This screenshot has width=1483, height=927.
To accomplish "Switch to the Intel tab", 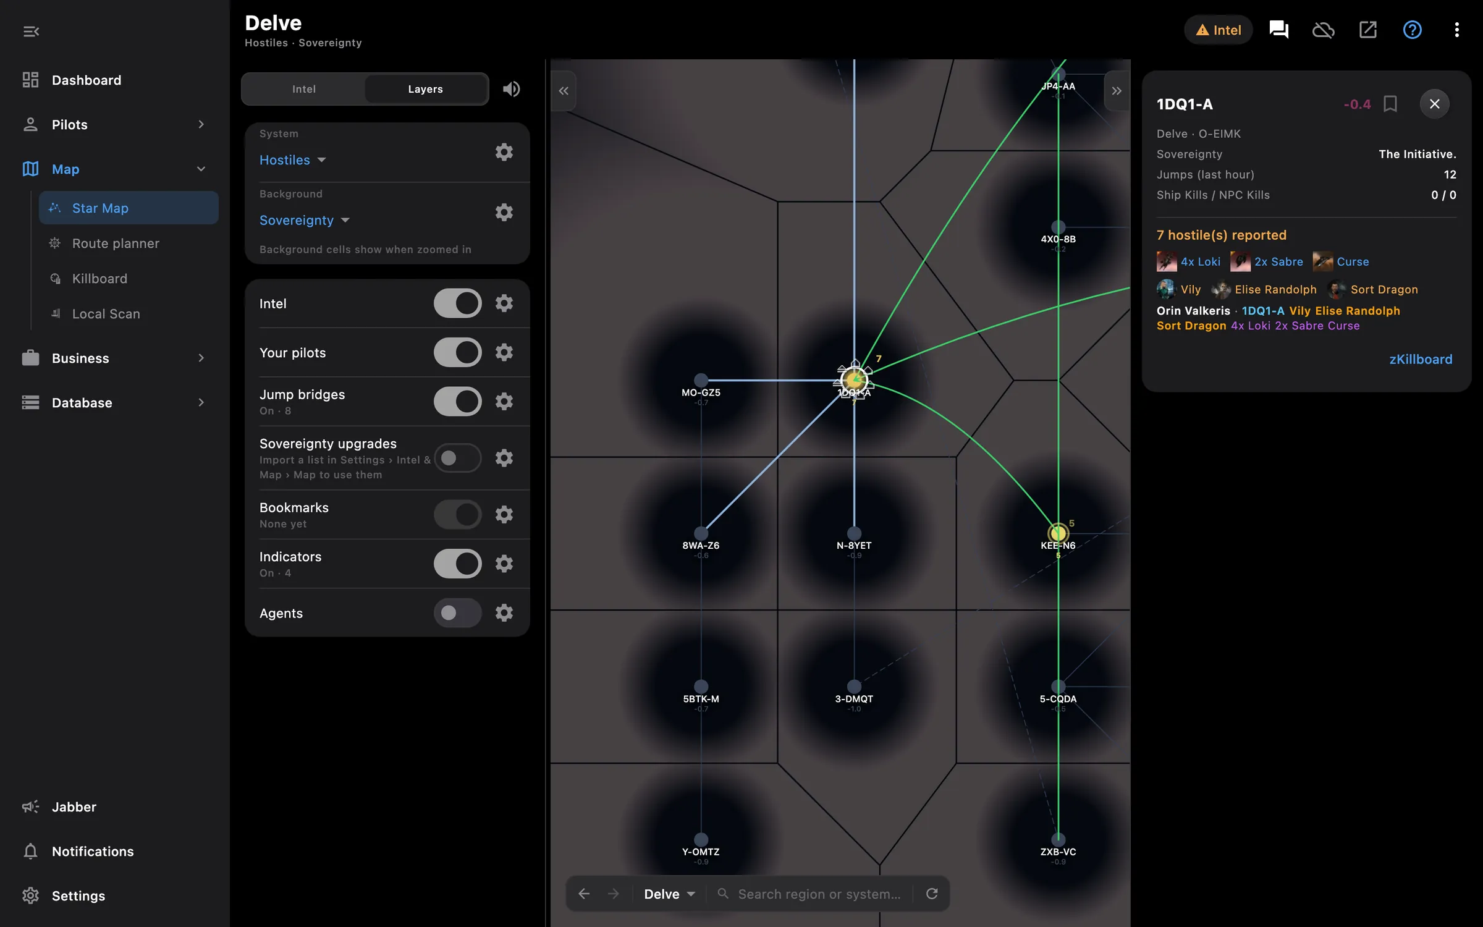I will 303,89.
